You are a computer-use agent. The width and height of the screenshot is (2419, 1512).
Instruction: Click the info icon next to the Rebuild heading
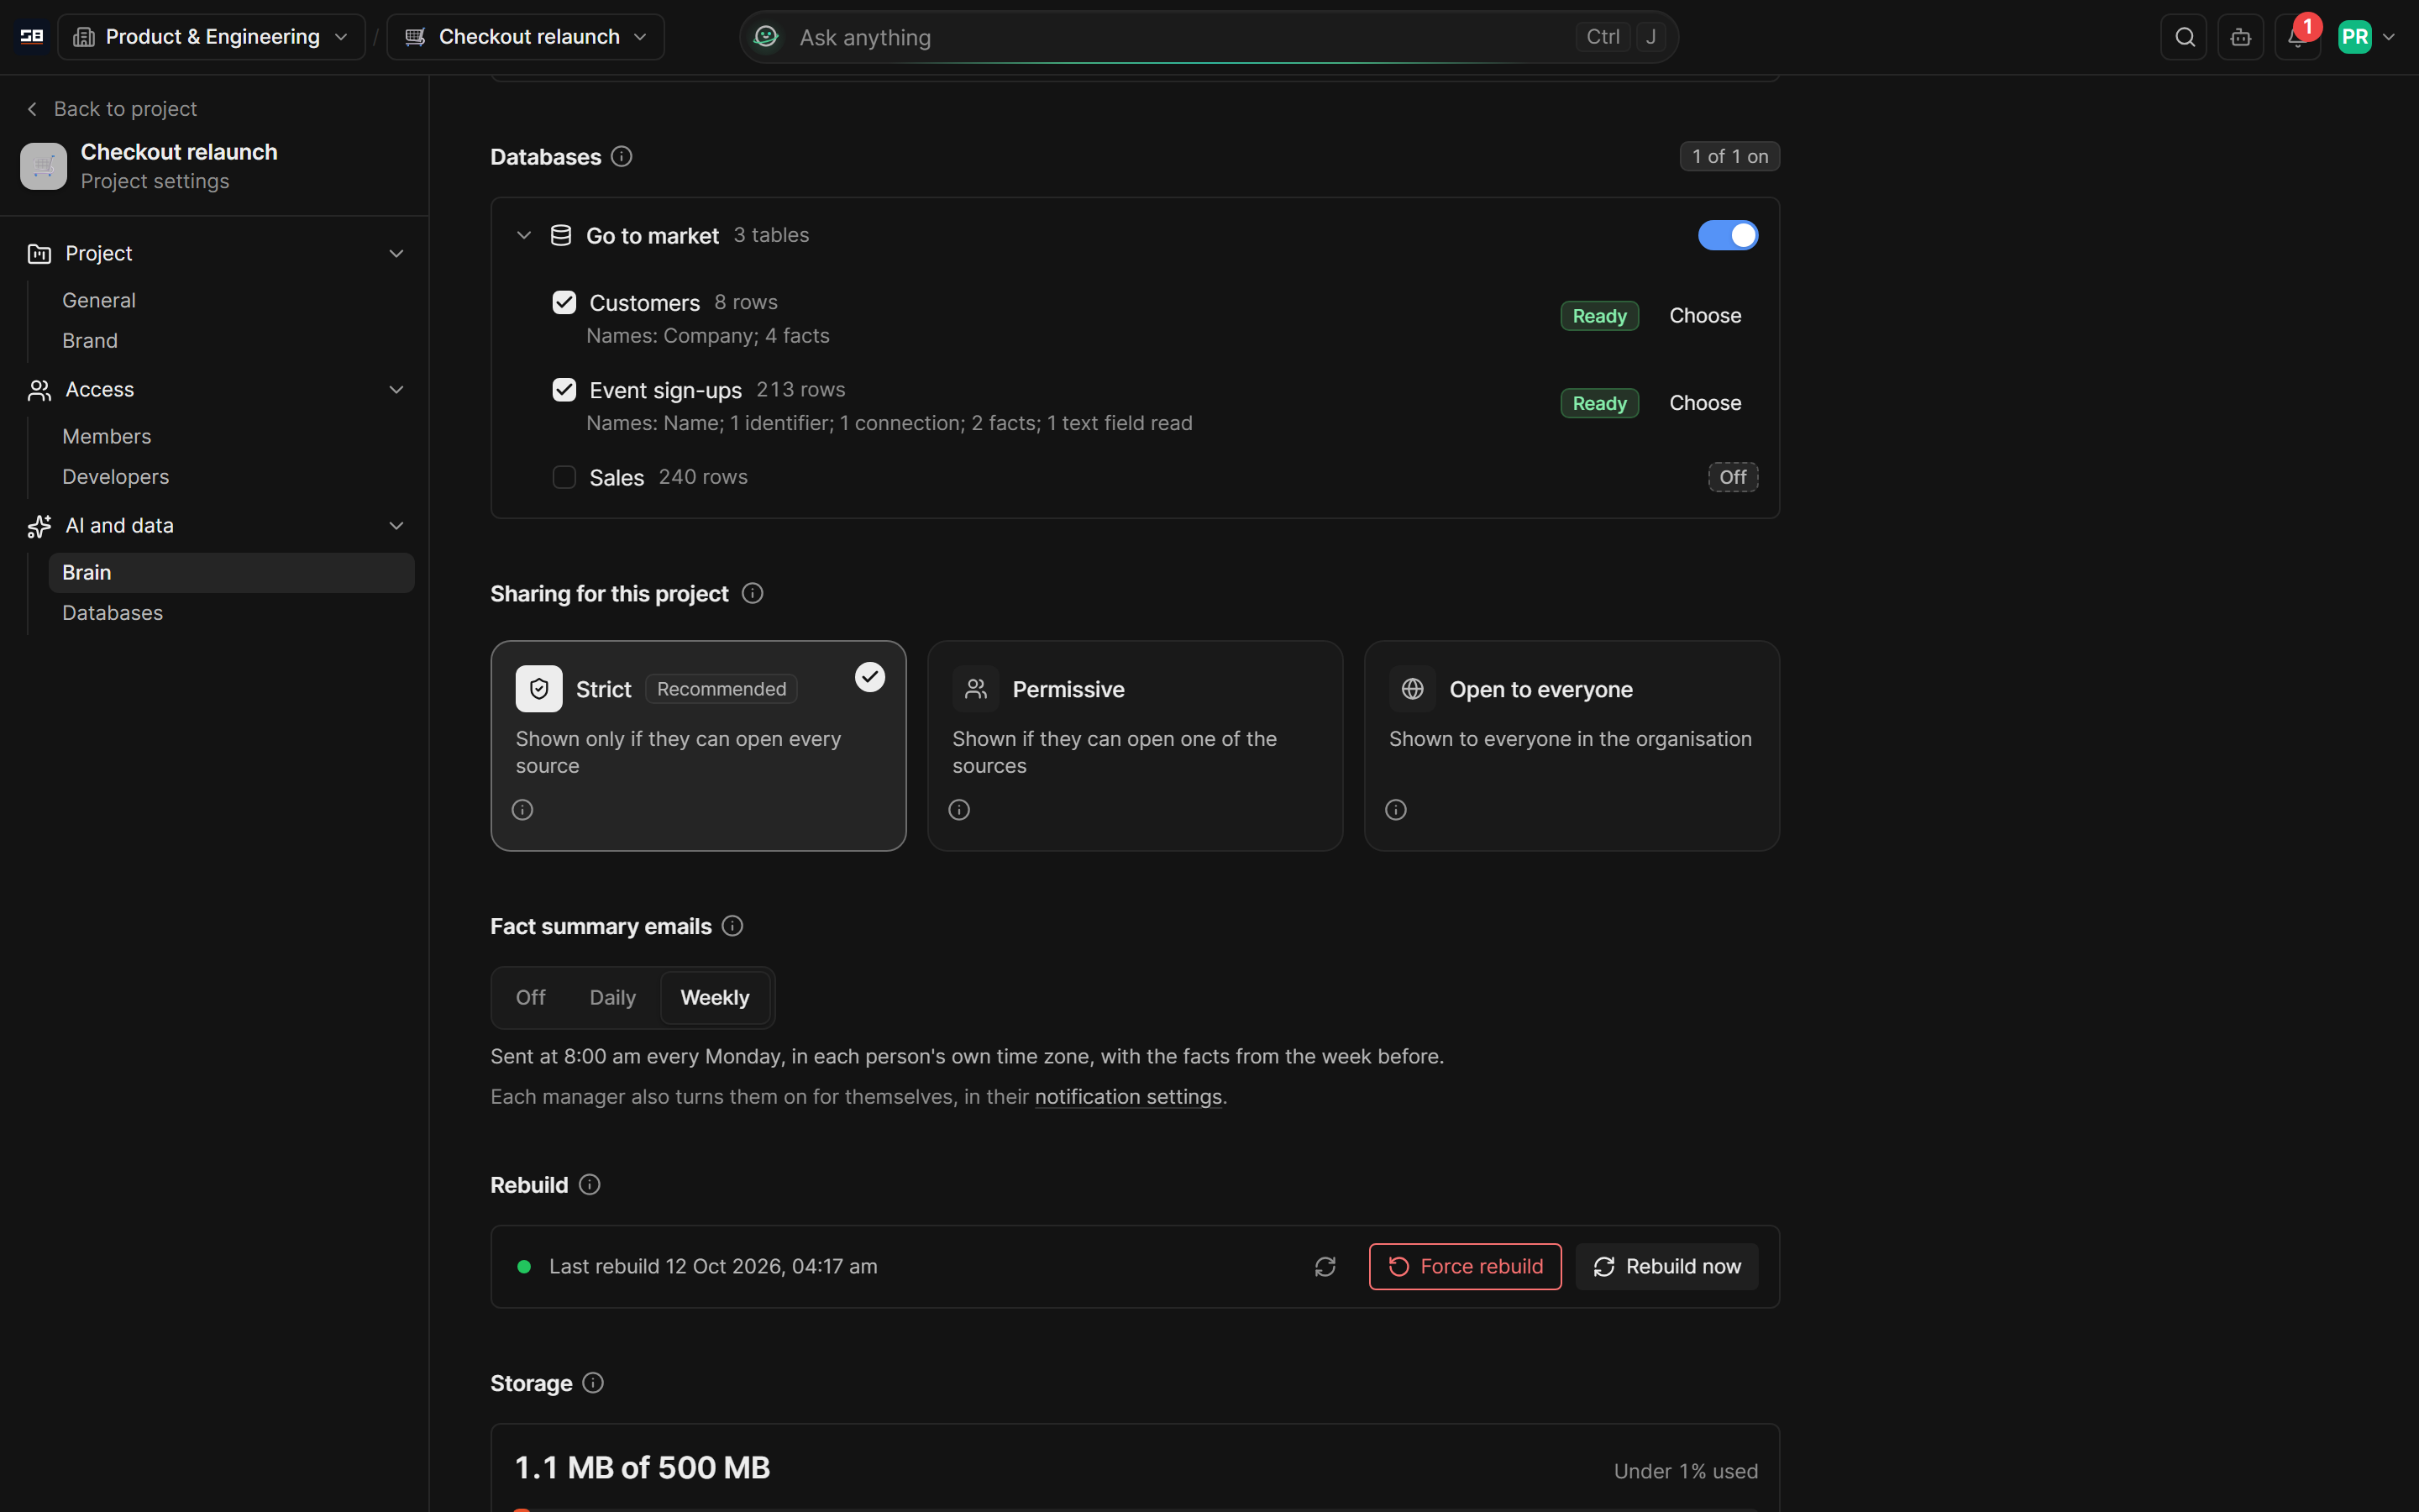pyautogui.click(x=590, y=1185)
